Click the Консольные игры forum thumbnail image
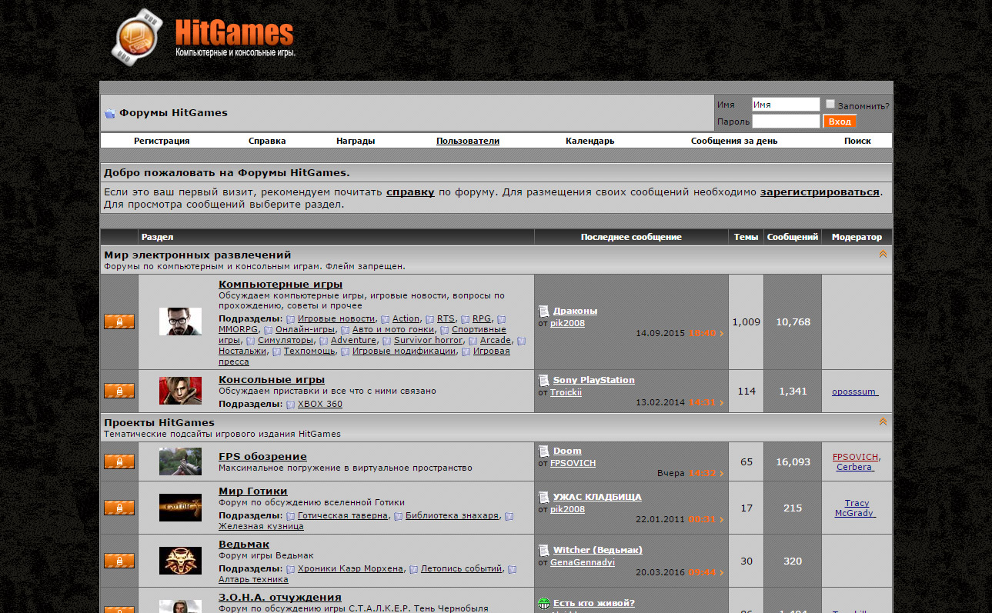This screenshot has width=992, height=613. (180, 391)
